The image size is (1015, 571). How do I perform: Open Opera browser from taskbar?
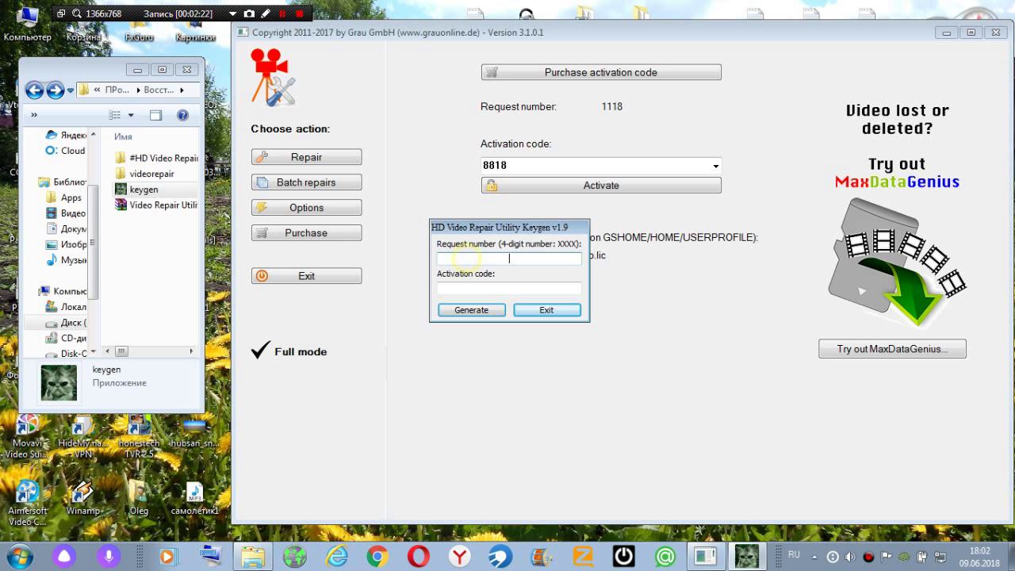click(418, 556)
